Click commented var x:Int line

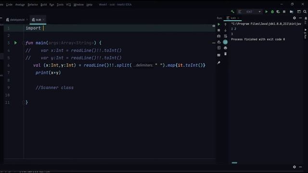coord(74,50)
